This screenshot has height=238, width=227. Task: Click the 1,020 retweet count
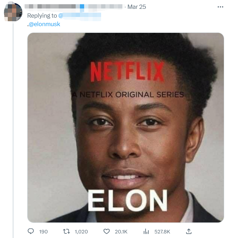click(x=81, y=232)
